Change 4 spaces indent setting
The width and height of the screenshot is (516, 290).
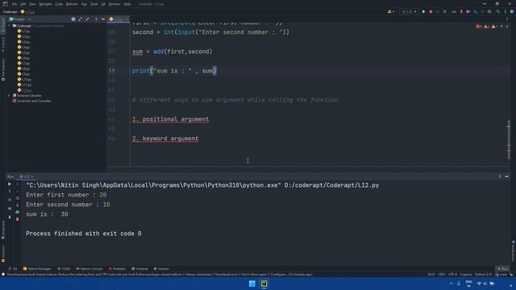tap(466, 274)
